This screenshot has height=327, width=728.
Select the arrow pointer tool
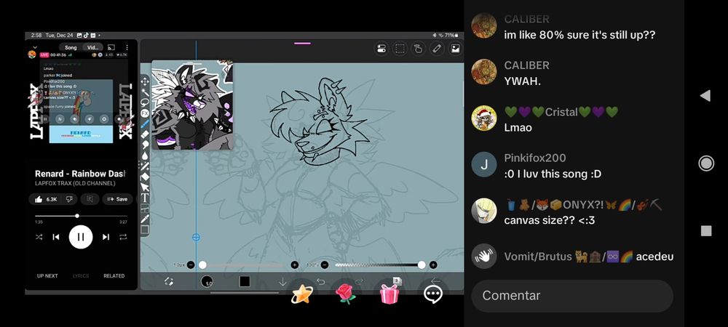coord(145,187)
